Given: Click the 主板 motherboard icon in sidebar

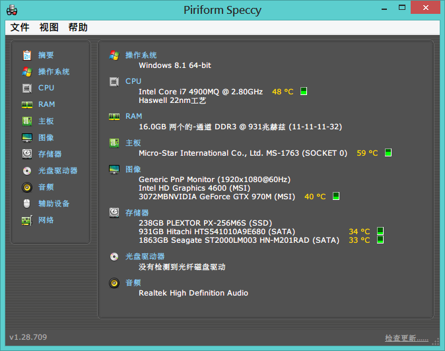Looking at the screenshot, I should pos(27,121).
